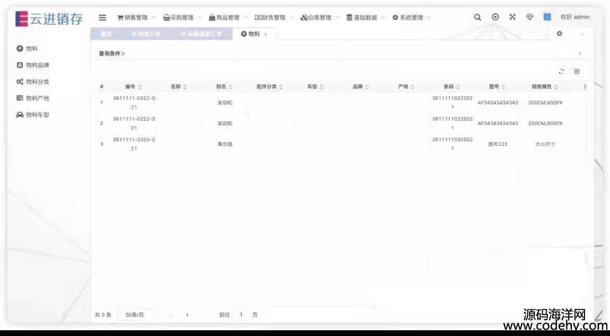Viewport: 610px width, 336px height.
Task: Refresh the table with the refresh icon
Action: click(x=561, y=71)
